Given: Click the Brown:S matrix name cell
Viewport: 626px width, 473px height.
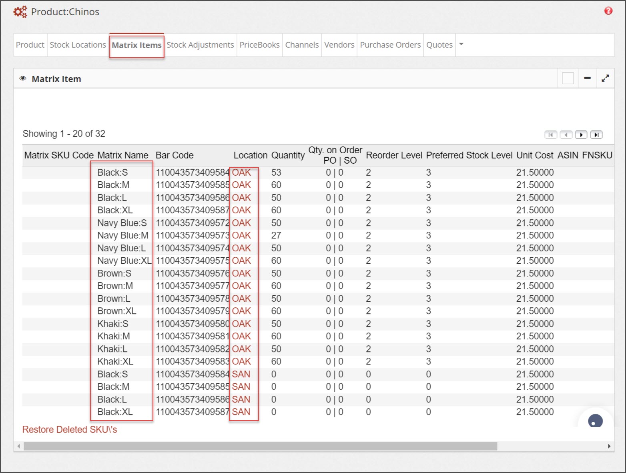Looking at the screenshot, I should point(114,273).
